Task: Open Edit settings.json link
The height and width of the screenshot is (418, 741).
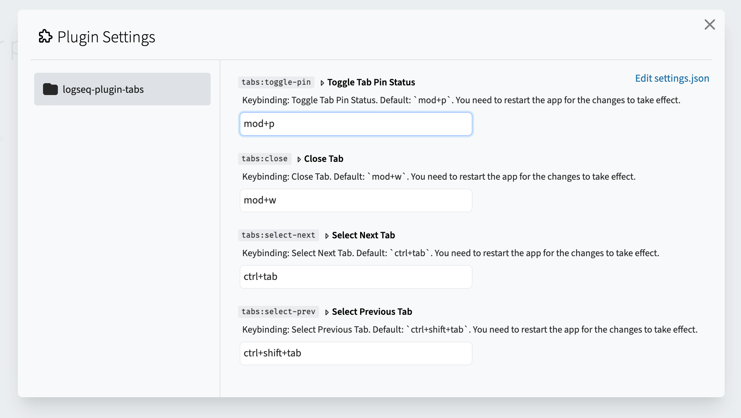Action: coord(672,78)
